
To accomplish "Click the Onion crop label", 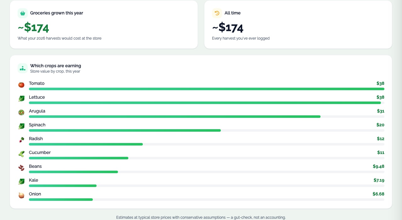I will (35, 194).
